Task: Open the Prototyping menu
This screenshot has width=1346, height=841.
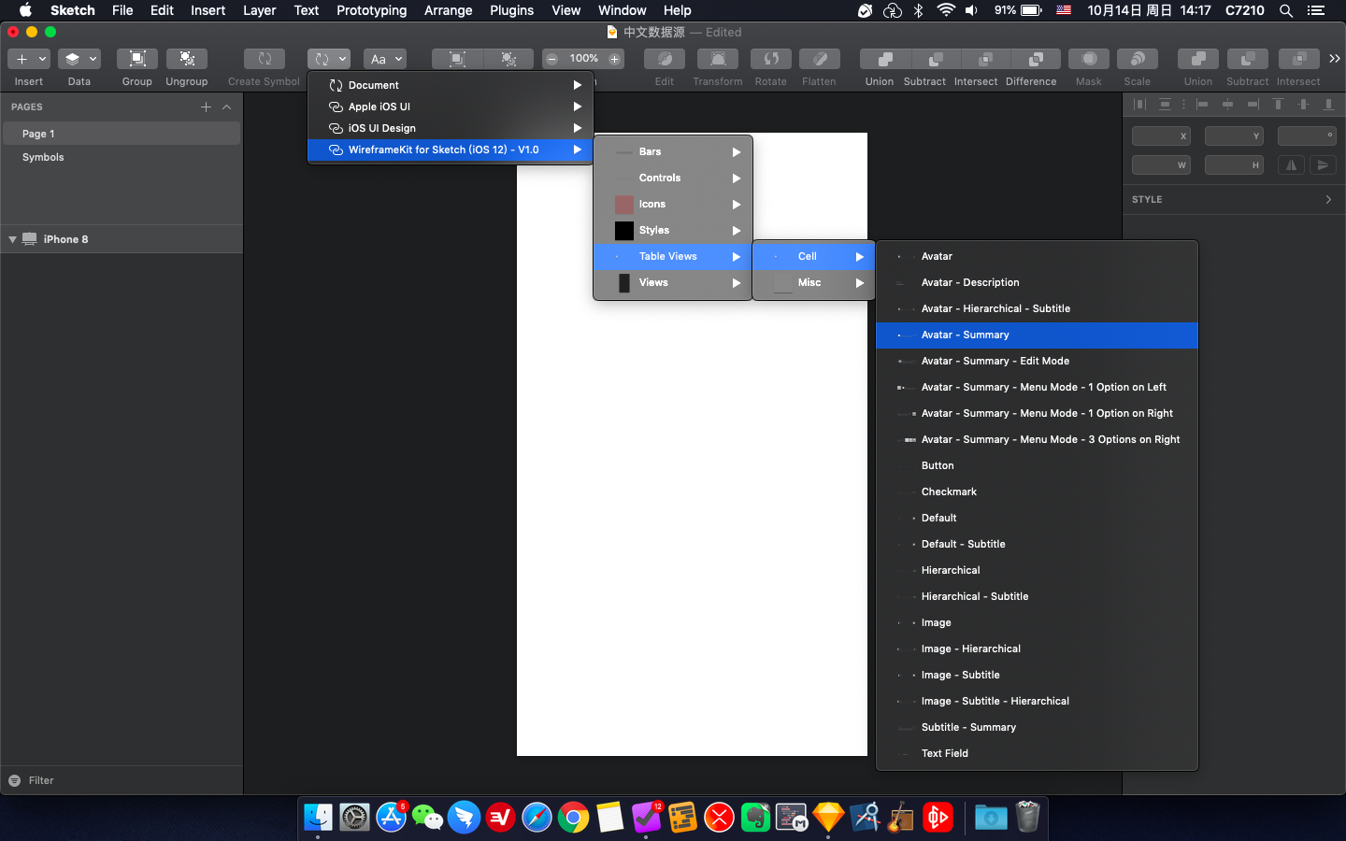Action: pyautogui.click(x=371, y=10)
